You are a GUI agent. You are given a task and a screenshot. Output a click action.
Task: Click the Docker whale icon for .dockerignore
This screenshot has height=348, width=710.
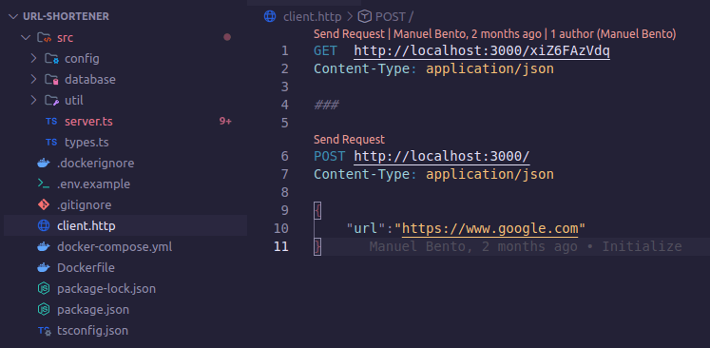[44, 164]
